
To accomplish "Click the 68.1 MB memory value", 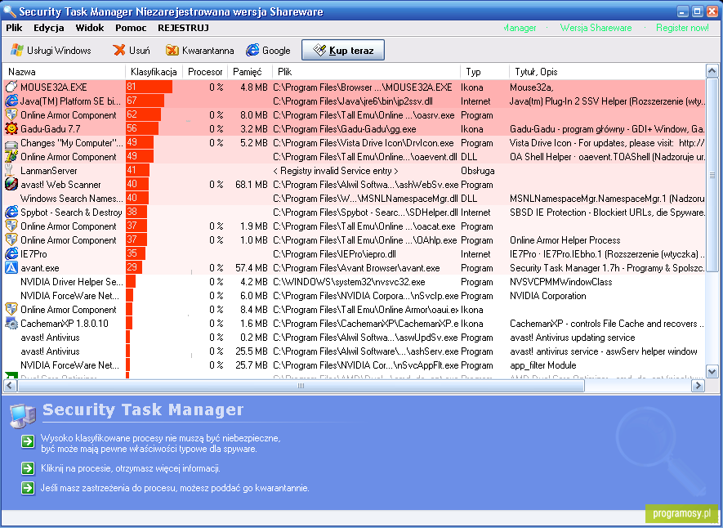I will (252, 185).
